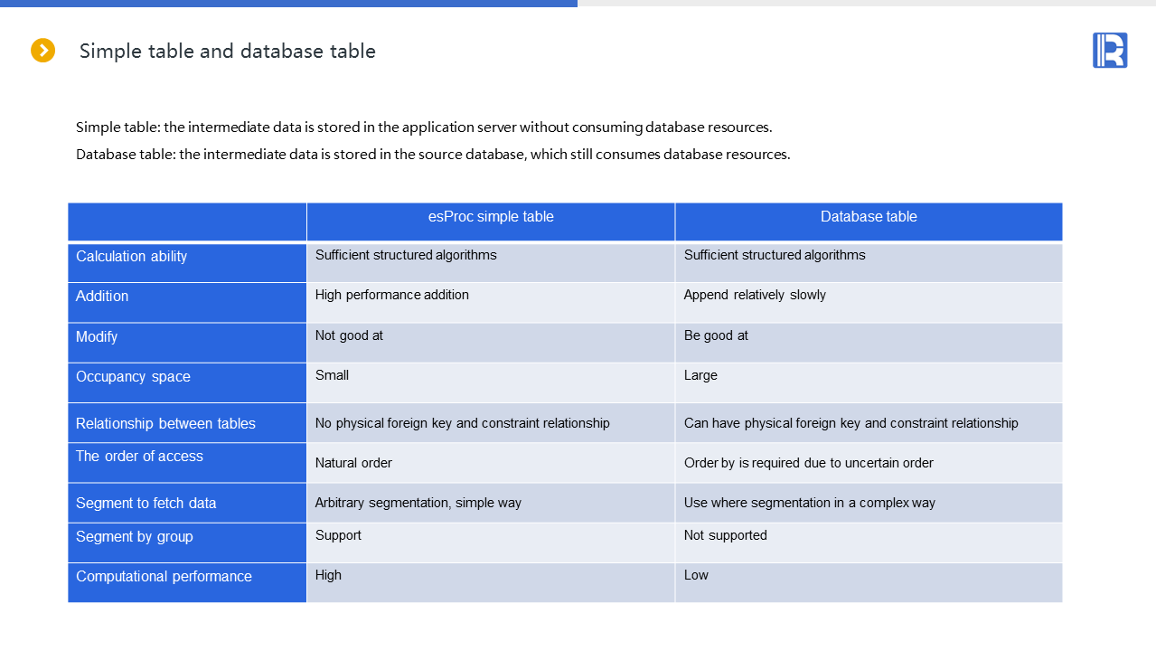This screenshot has height=651, width=1156.
Task: Click the 'Calculation ability' row label
Action: tap(132, 257)
